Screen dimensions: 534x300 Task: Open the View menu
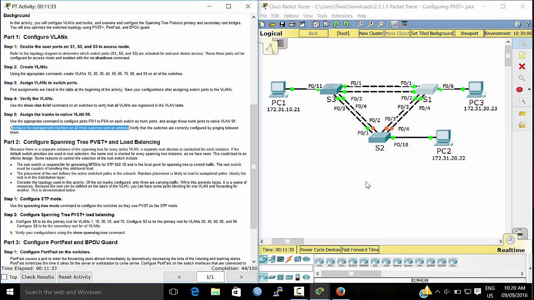(308, 16)
